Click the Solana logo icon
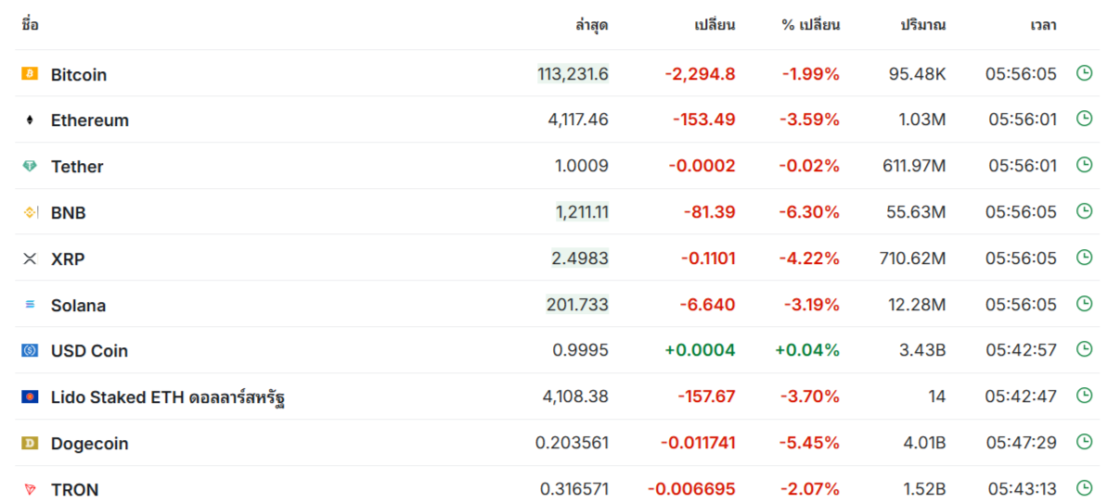1107x503 pixels. 30,305
